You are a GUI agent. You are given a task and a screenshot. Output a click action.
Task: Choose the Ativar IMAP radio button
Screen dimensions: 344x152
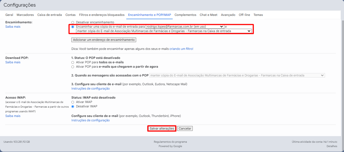tap(73, 102)
